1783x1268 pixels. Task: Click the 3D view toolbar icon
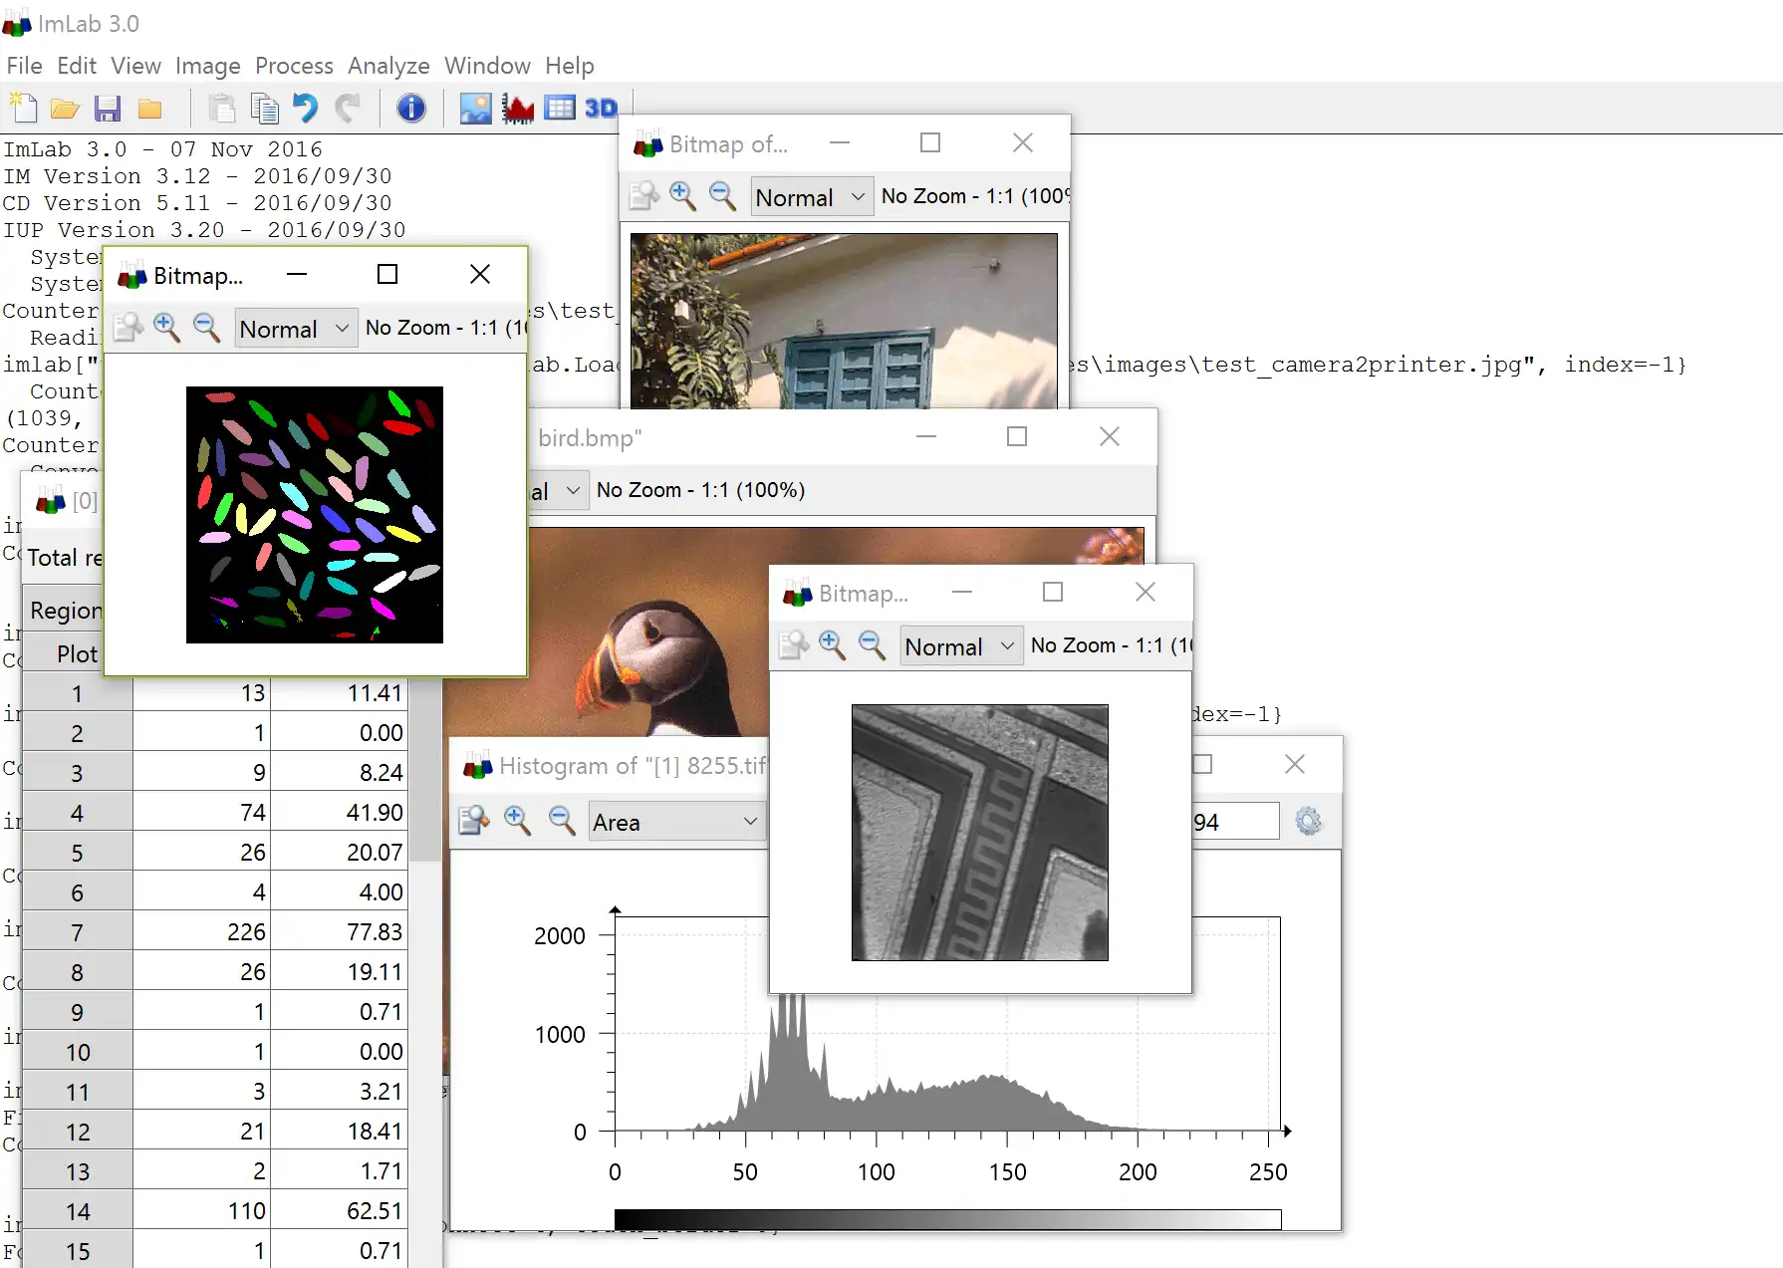point(601,108)
